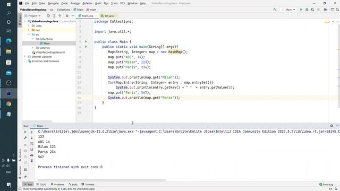The height and width of the screenshot is (191, 340).
Task: Open the Project view selector dropdown
Action: 32,16
